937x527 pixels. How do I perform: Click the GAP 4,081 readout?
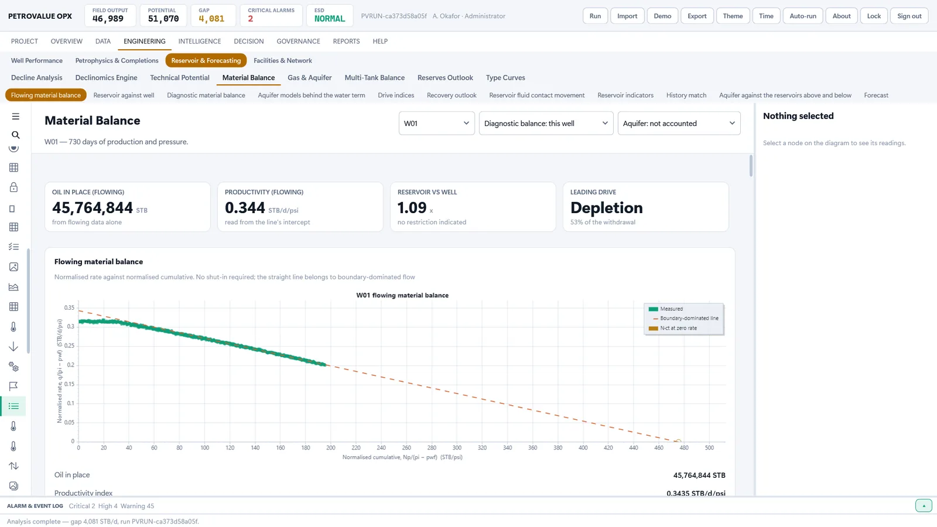point(213,15)
